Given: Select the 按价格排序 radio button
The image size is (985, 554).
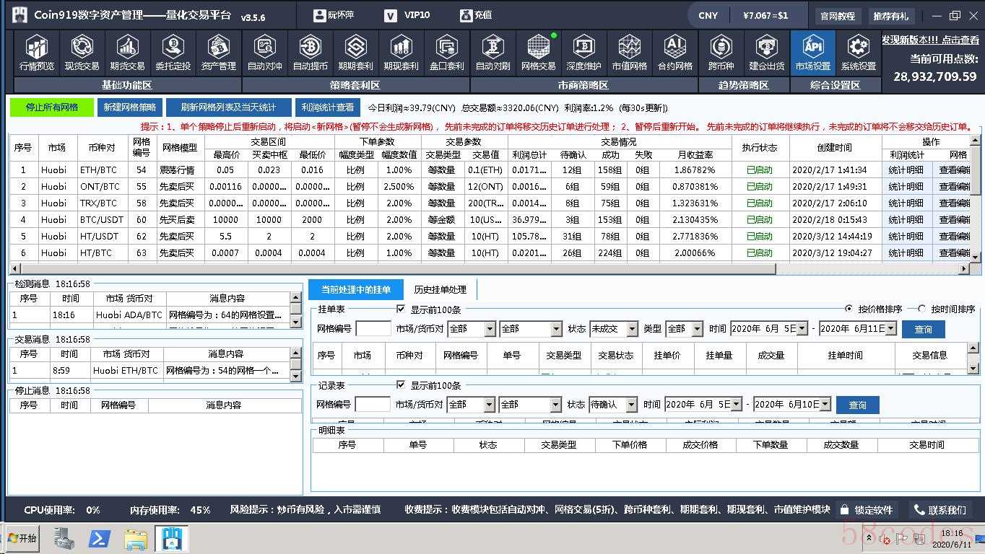Looking at the screenshot, I should (x=849, y=309).
